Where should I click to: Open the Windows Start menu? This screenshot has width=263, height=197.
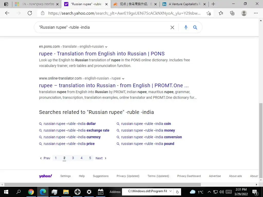6,192
